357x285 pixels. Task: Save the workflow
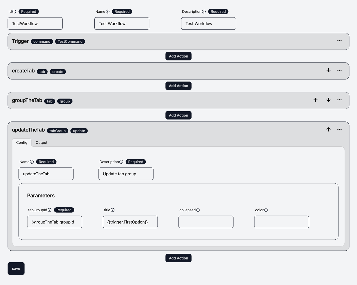pos(16,268)
